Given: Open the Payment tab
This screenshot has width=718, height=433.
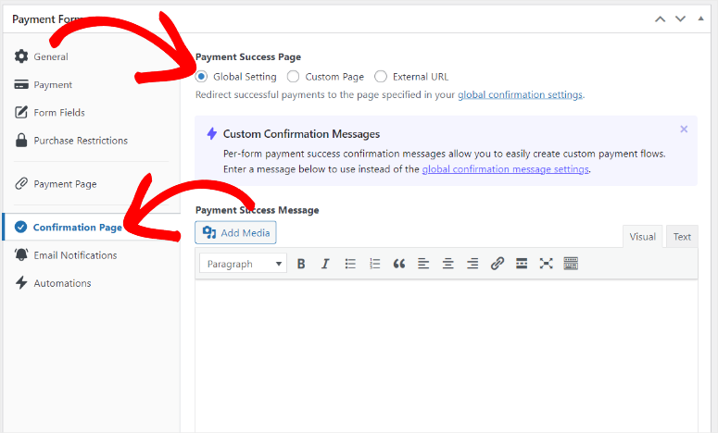Looking at the screenshot, I should click(53, 84).
